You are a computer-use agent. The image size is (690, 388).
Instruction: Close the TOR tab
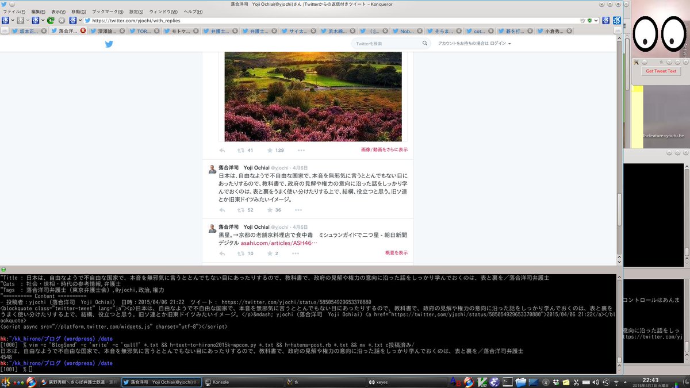pos(156,30)
